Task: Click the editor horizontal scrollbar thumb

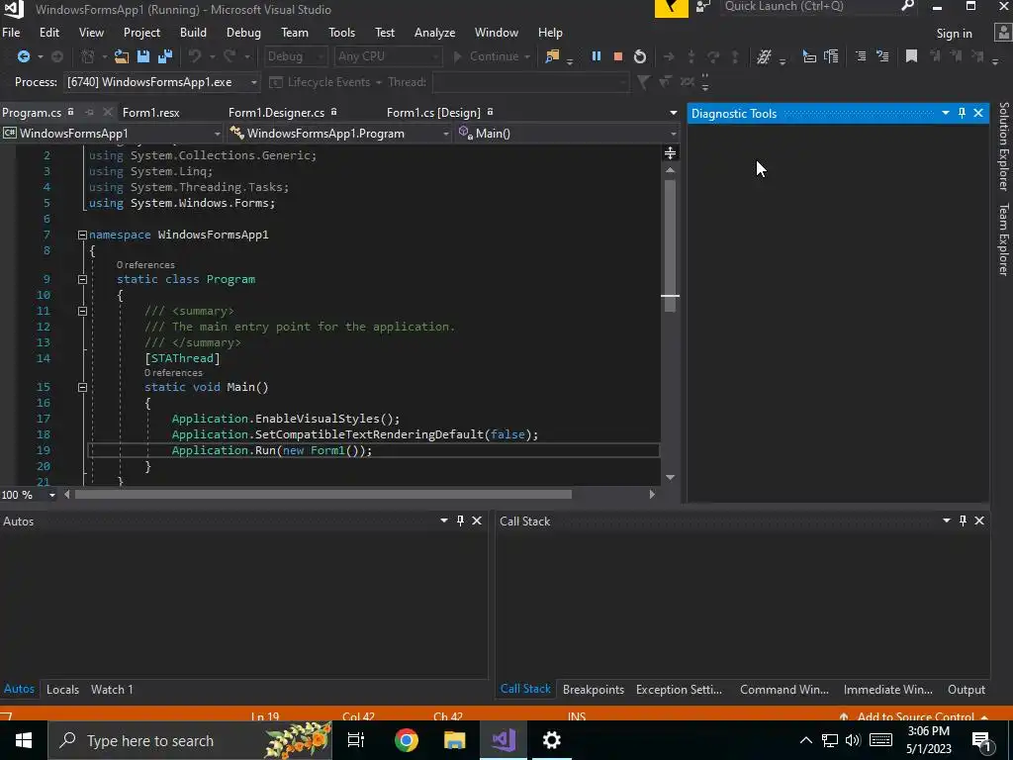Action: 323,495
